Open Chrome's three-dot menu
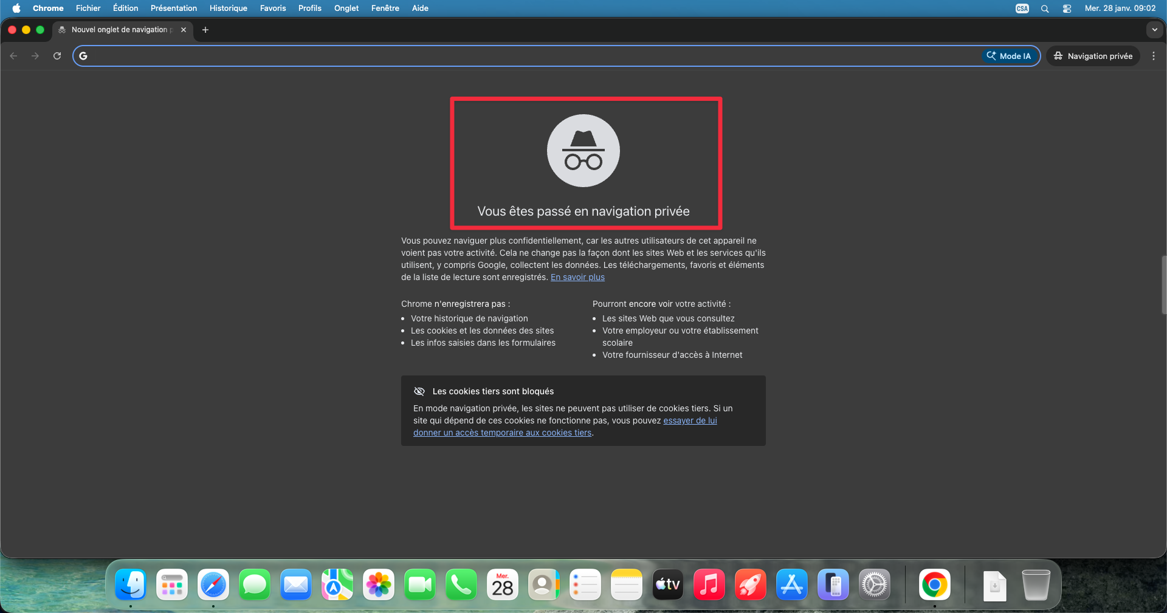This screenshot has width=1167, height=613. point(1154,56)
